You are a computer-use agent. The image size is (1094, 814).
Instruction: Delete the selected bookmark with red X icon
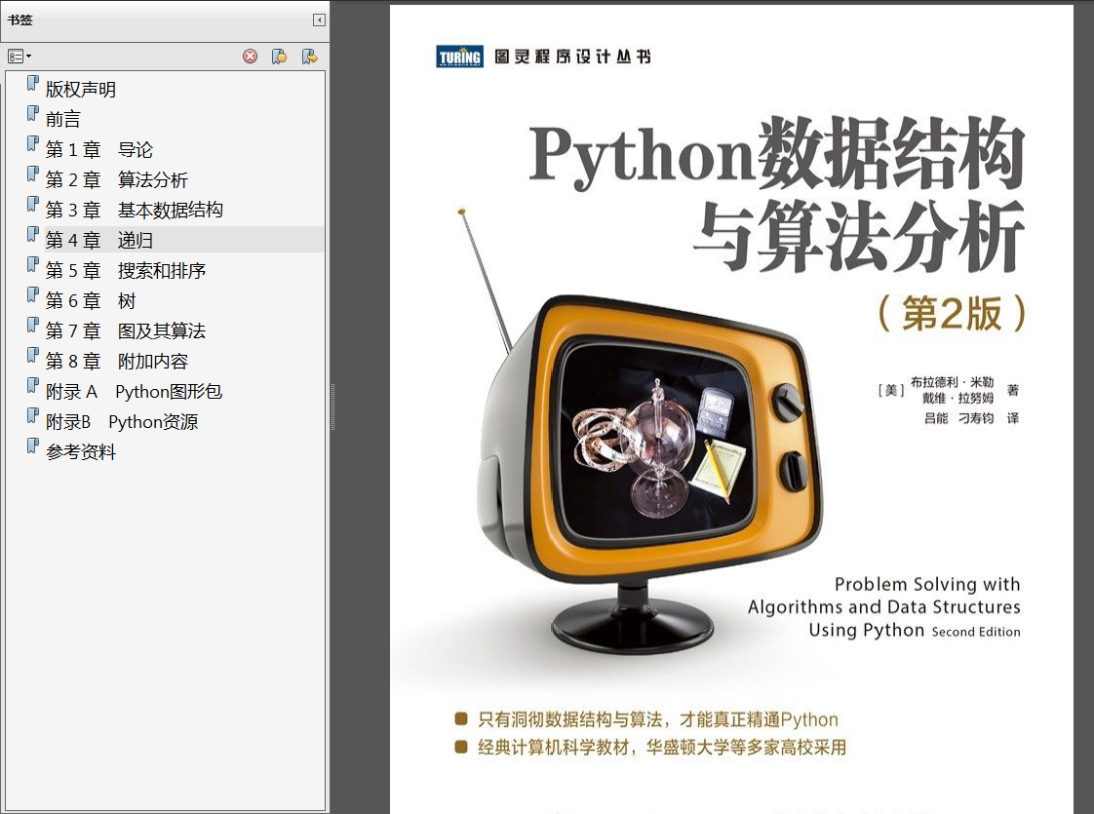click(250, 57)
